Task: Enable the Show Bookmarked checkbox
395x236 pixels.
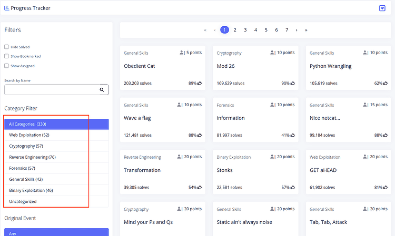Action: click(6, 56)
